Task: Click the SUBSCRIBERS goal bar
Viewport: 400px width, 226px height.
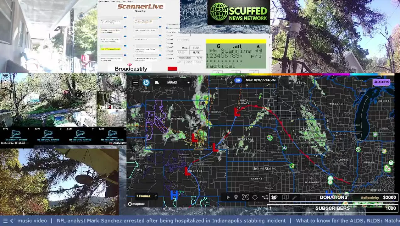Action: (x=332, y=208)
